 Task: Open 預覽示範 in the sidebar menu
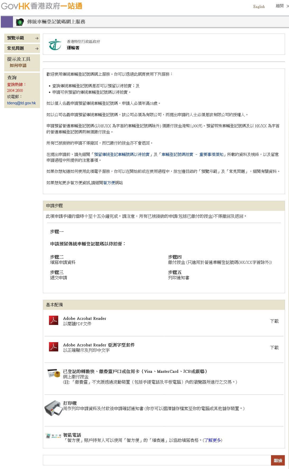[x=16, y=38]
